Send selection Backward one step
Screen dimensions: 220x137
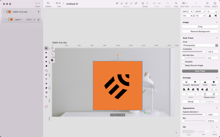click(x=195, y=82)
